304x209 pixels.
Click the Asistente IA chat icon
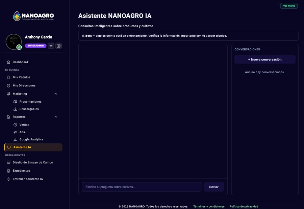click(x=9, y=147)
